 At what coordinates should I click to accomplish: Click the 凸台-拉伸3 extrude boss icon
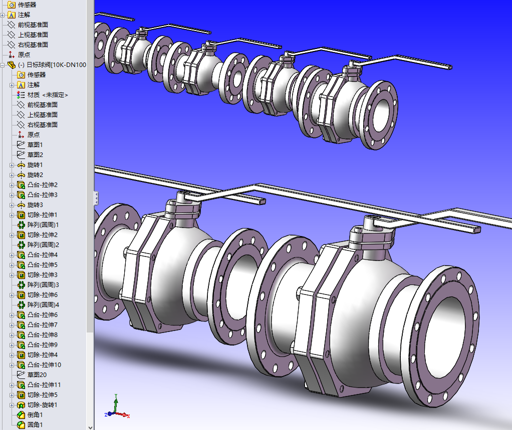click(x=21, y=195)
